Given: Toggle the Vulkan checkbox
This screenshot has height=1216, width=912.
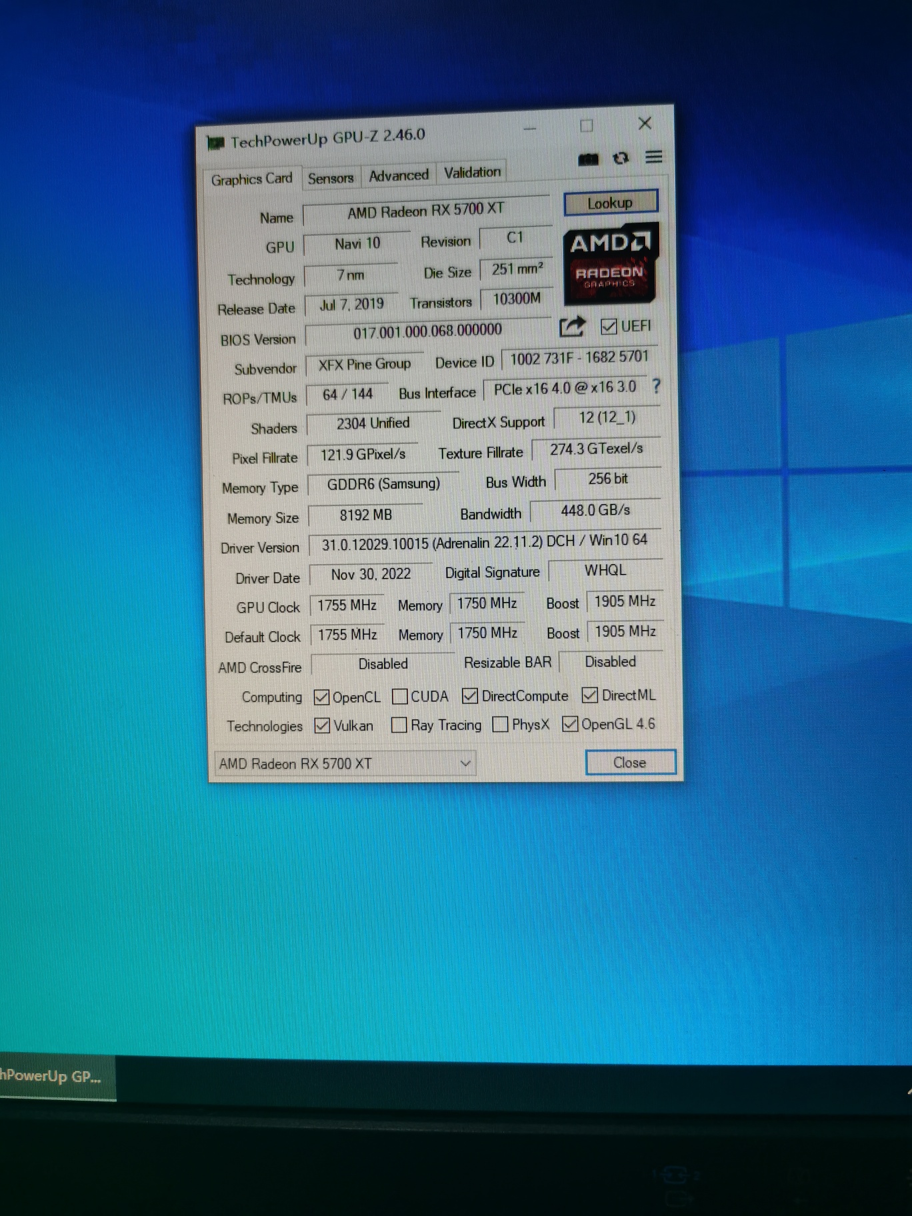Looking at the screenshot, I should coord(322,726).
